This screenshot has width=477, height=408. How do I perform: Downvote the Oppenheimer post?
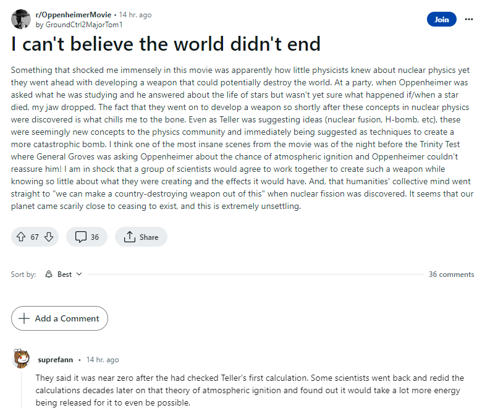click(x=49, y=237)
